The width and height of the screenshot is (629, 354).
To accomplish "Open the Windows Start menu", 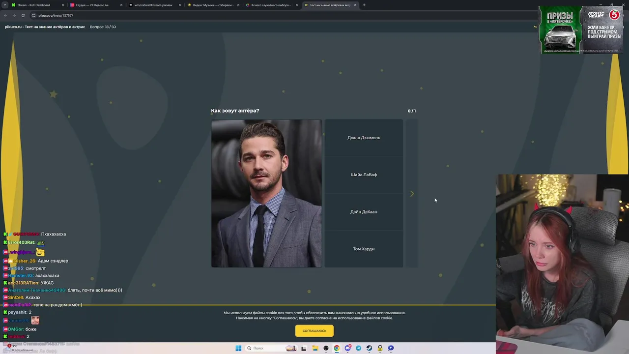I will tap(238, 348).
